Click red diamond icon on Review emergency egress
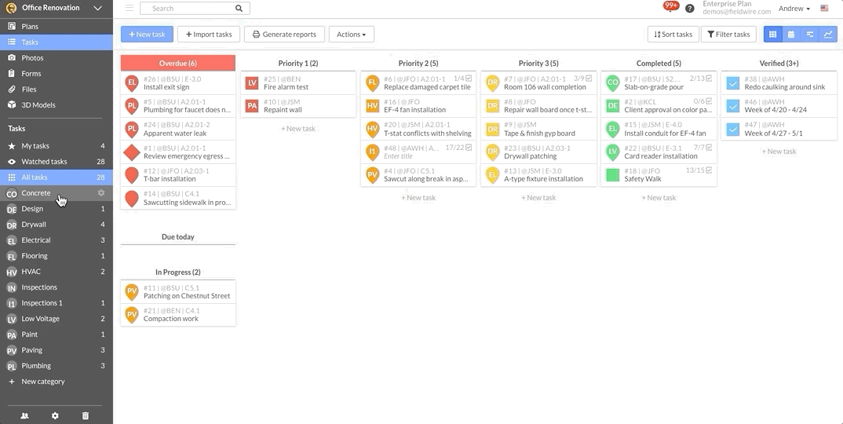The height and width of the screenshot is (424, 843). point(132,152)
